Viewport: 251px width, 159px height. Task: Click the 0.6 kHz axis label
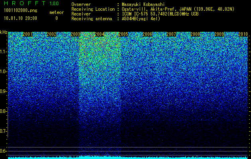coord(4,151)
